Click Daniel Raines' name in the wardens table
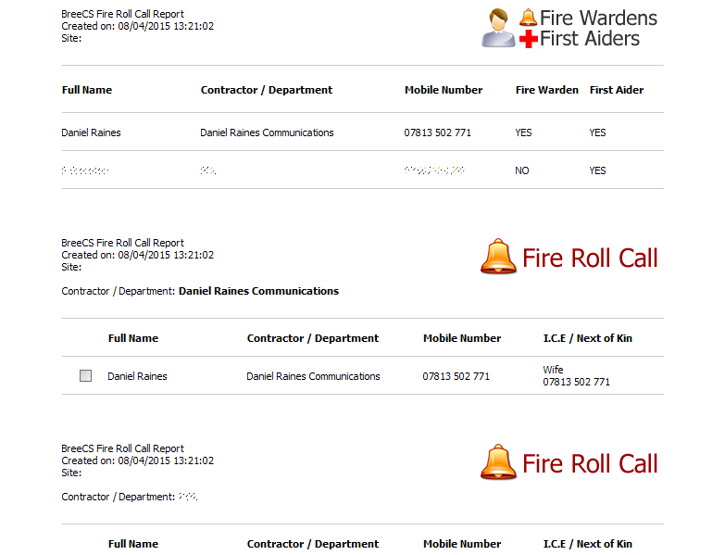The width and height of the screenshot is (725, 555). coord(91,132)
